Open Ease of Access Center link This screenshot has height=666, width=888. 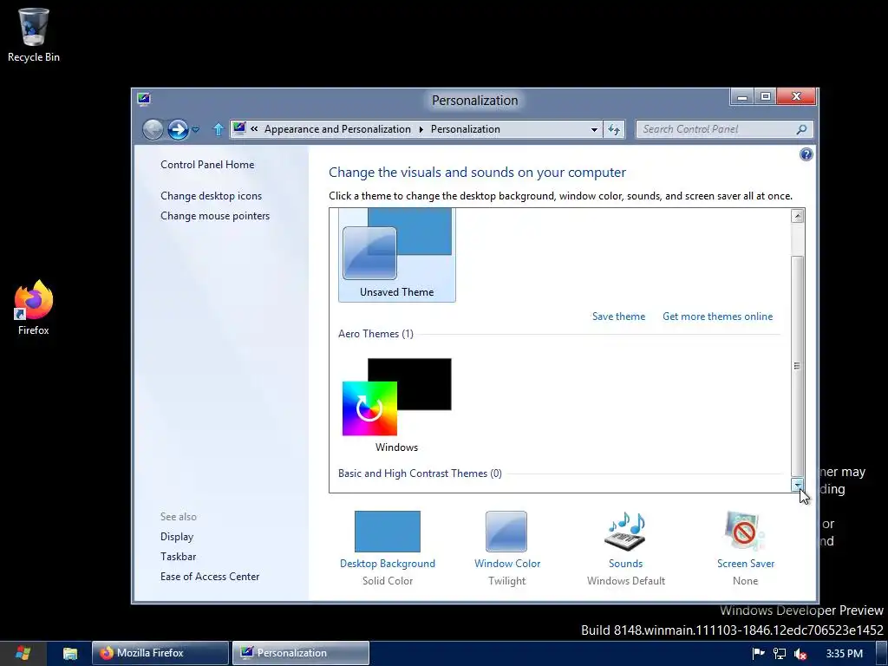[210, 577]
